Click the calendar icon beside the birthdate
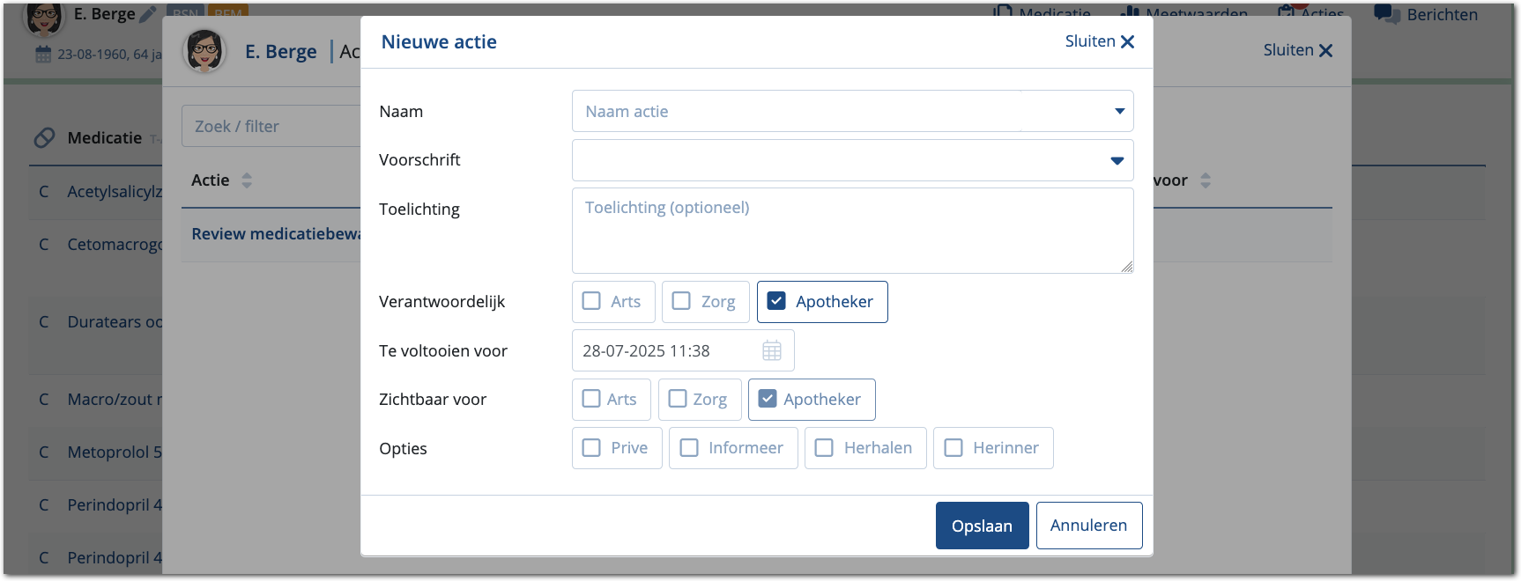Image resolution: width=1521 pixels, height=581 pixels. click(43, 55)
